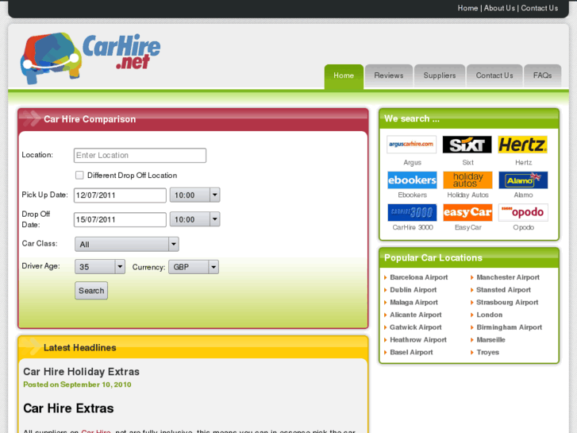Open the CarHire 3000 logo
The height and width of the screenshot is (433, 577).
[x=412, y=212]
